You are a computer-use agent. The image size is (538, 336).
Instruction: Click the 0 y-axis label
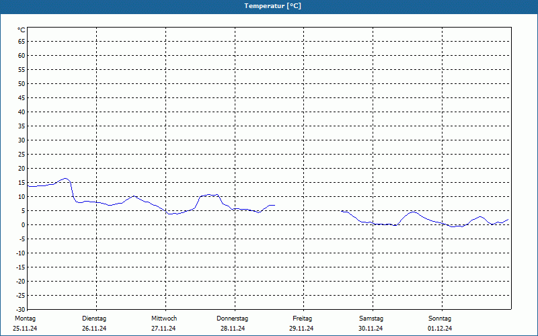point(24,225)
